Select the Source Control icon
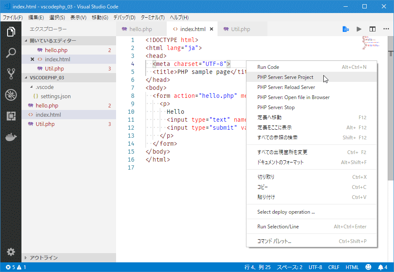Image resolution: width=394 pixels, height=272 pixels. click(11, 73)
